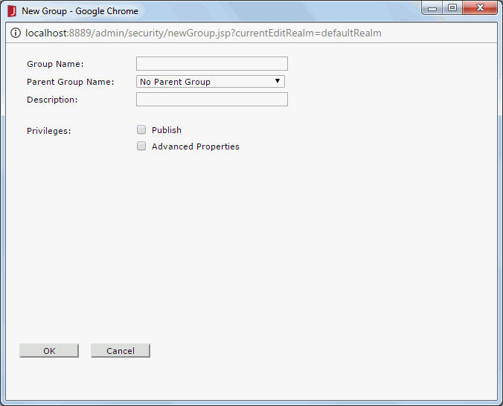
Task: Click the localhost URL in the address bar
Action: [x=203, y=33]
